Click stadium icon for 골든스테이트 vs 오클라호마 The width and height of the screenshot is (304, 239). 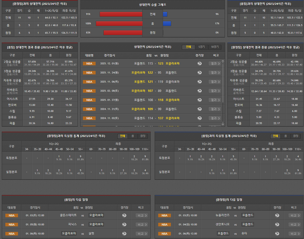click(x=124, y=215)
